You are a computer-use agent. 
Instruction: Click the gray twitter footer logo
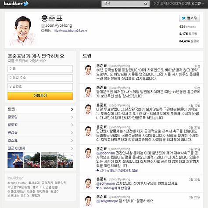click(x=15, y=178)
